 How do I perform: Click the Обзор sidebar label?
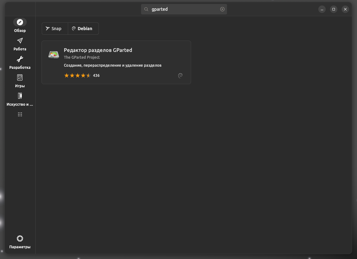tap(20, 30)
